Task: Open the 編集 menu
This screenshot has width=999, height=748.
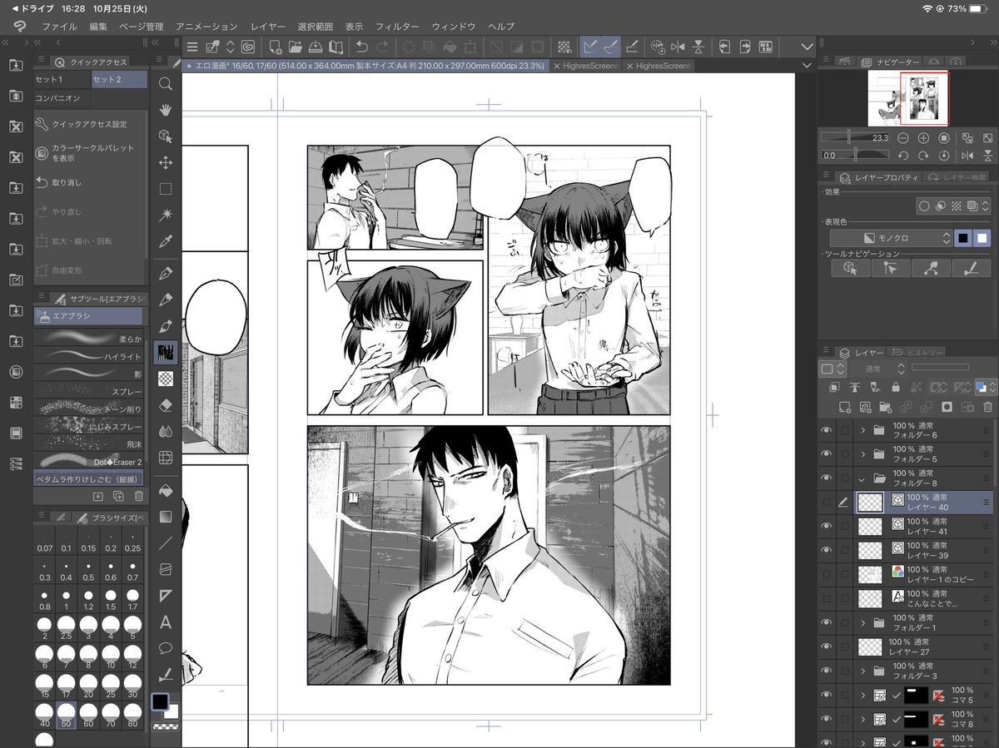Action: click(98, 27)
